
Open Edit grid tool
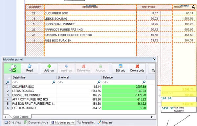coord(120,68)
